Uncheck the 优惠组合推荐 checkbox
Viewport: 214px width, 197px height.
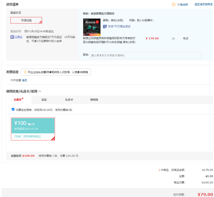[x=13, y=109]
